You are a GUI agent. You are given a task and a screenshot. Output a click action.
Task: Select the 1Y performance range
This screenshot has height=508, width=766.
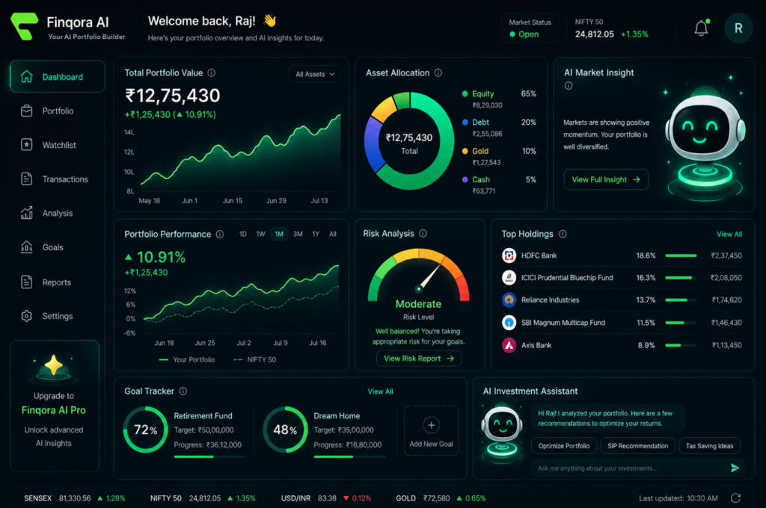point(316,235)
